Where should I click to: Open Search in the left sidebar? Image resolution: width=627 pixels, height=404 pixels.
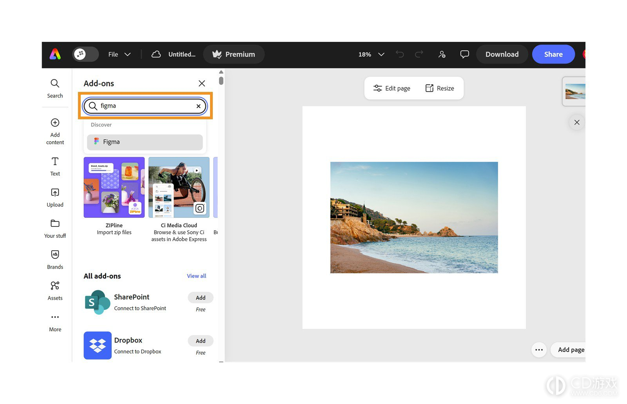[55, 89]
